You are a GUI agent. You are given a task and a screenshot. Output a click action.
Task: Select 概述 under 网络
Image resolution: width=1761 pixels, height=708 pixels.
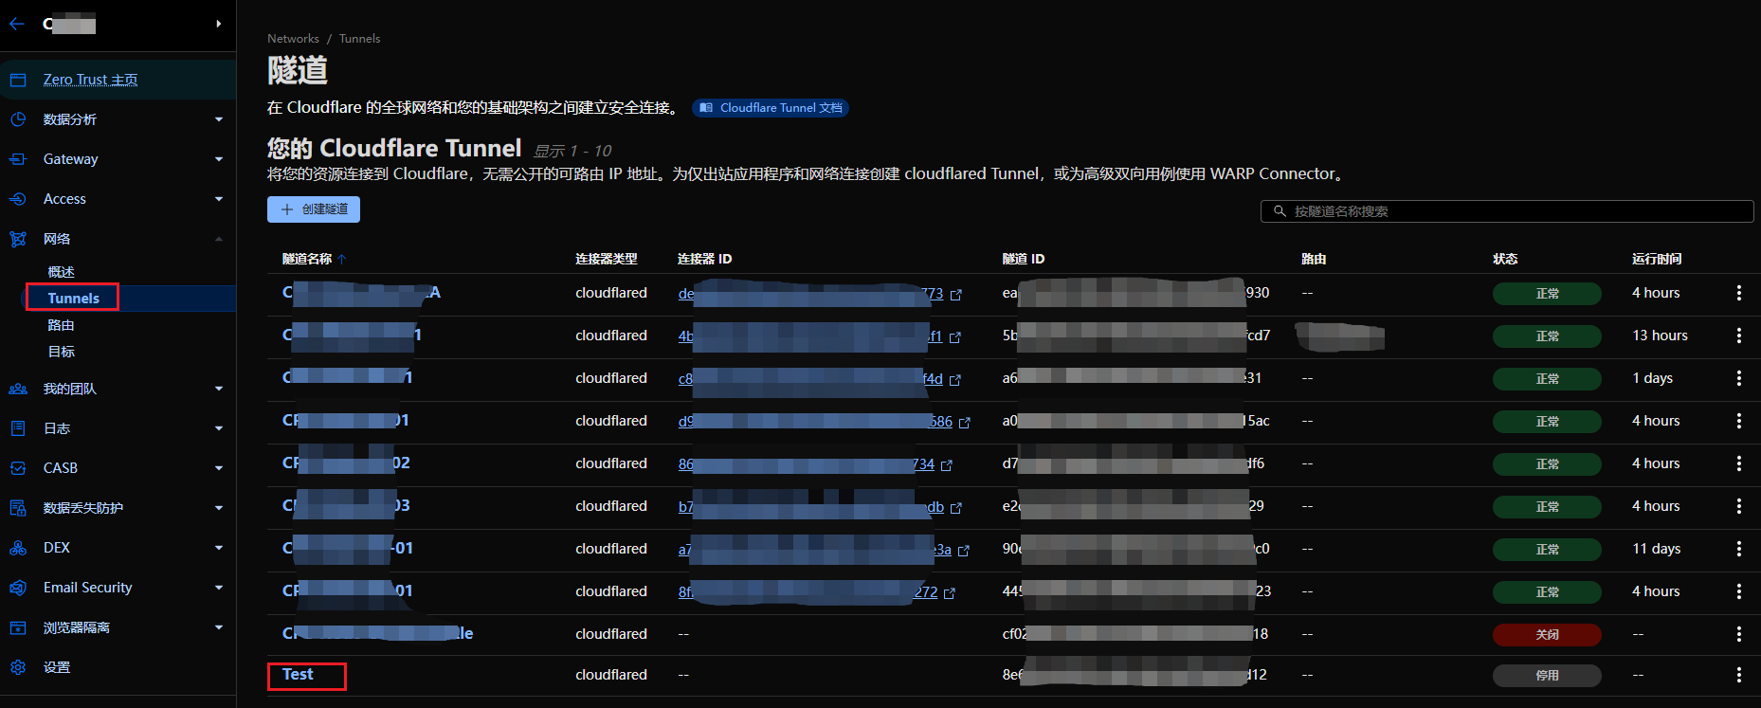point(61,272)
